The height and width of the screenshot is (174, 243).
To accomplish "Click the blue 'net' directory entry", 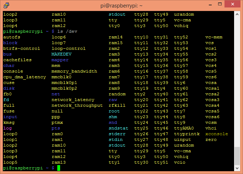I will [56, 94].
